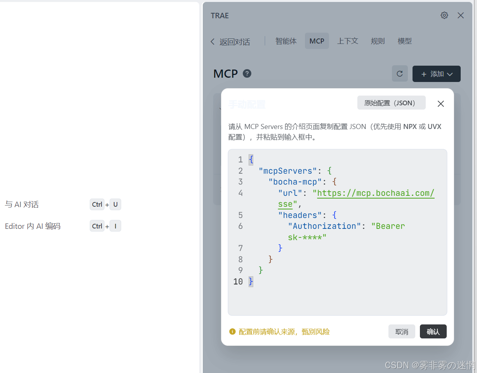This screenshot has width=477, height=373.
Task: Click the 与 AI 对话 shortcut label
Action: pos(22,204)
